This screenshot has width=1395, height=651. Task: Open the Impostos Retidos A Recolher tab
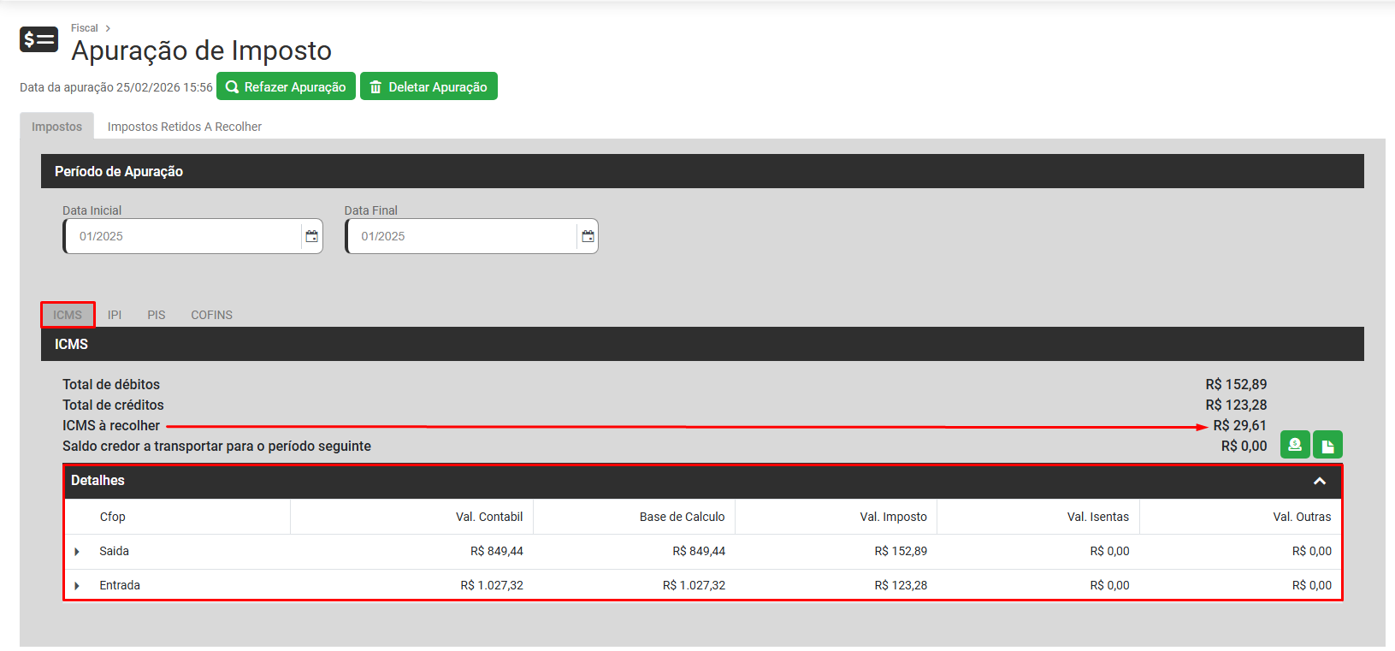pyautogui.click(x=185, y=127)
